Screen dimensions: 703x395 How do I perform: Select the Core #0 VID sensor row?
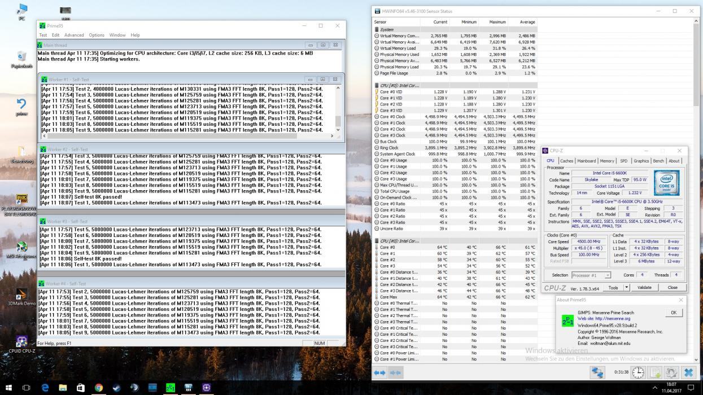[455, 91]
